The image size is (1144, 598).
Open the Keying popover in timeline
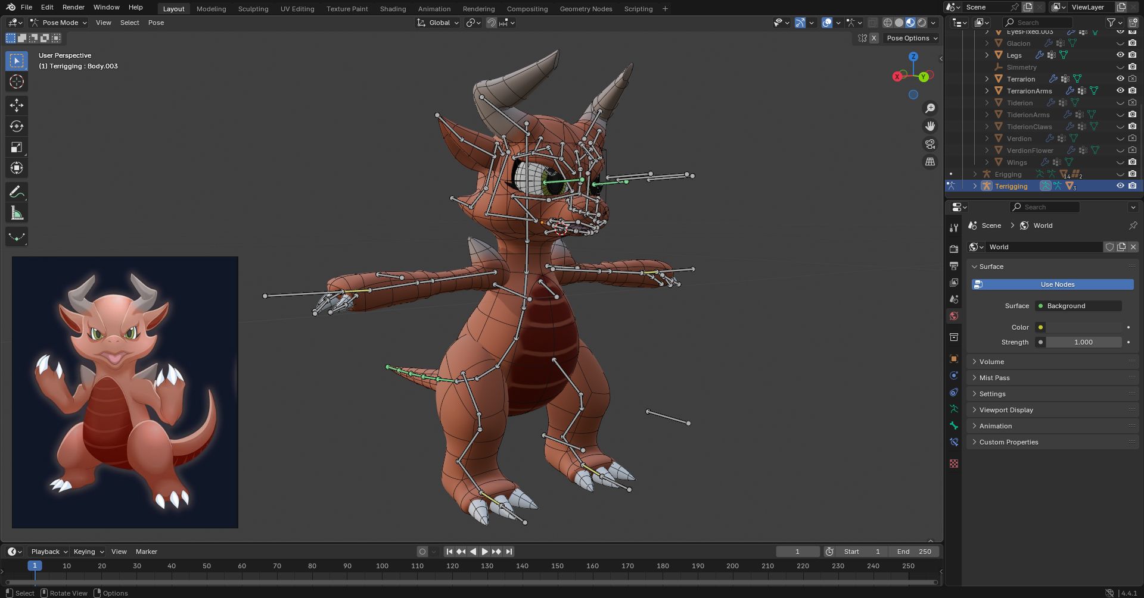tap(89, 552)
